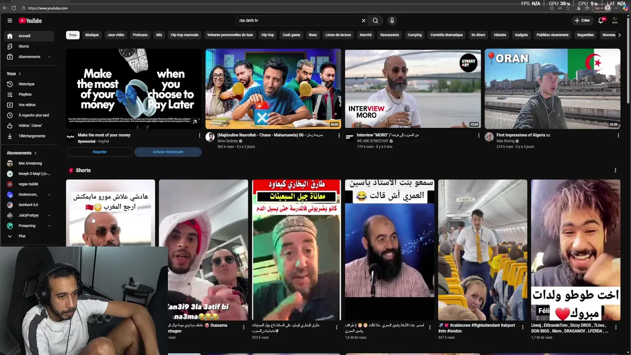
Task: Open vegas habibi channel subscription
Action: click(30, 184)
